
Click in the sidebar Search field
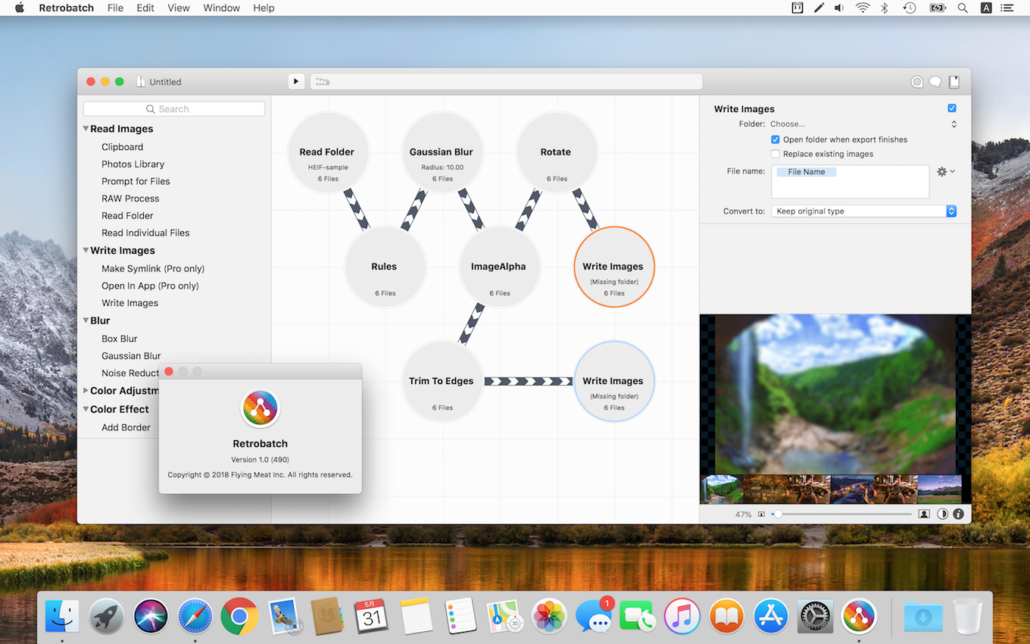174,109
